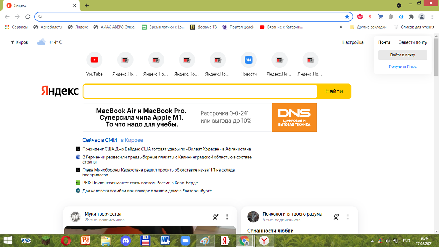
Task: Open the Yandex browser extension icon
Action: click(x=370, y=16)
